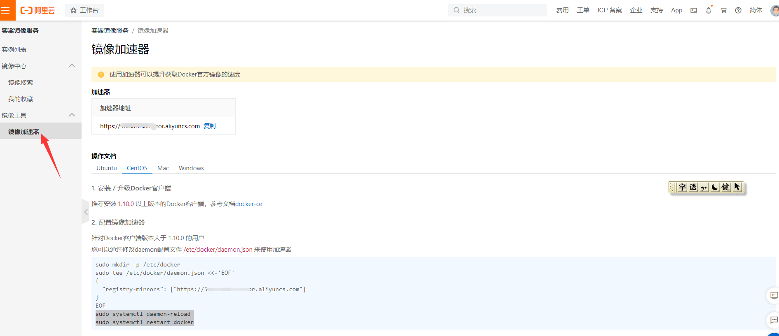Image resolution: width=779 pixels, height=336 pixels.
Task: Click the registry-mirrors line in code block
Action: click(x=204, y=289)
